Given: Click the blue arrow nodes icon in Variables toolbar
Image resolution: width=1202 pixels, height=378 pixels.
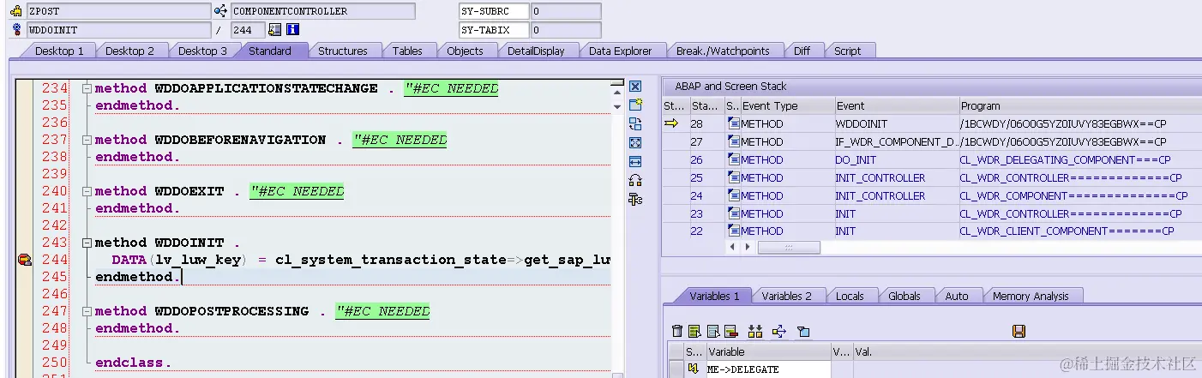Looking at the screenshot, I should tap(779, 331).
